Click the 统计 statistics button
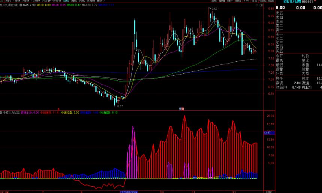The height and width of the screenshot is (193, 322). tap(230, 1)
